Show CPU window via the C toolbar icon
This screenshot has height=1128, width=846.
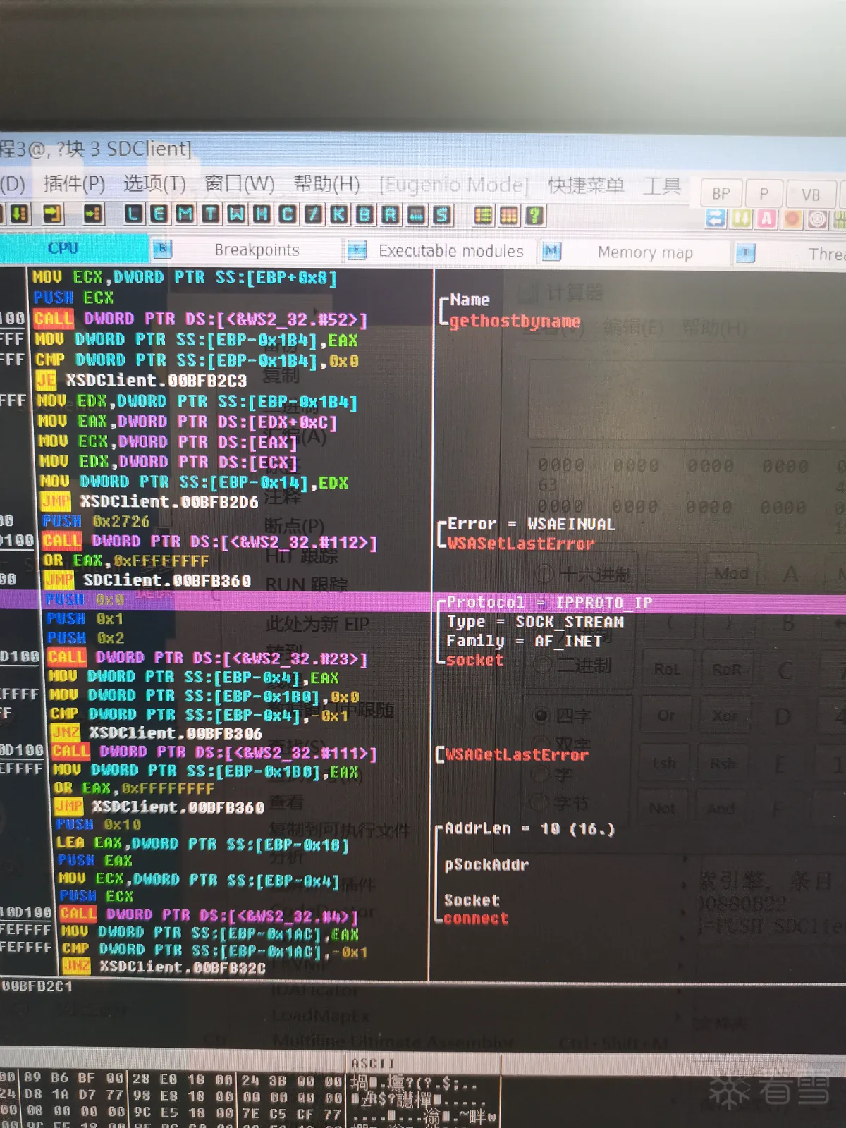click(288, 214)
